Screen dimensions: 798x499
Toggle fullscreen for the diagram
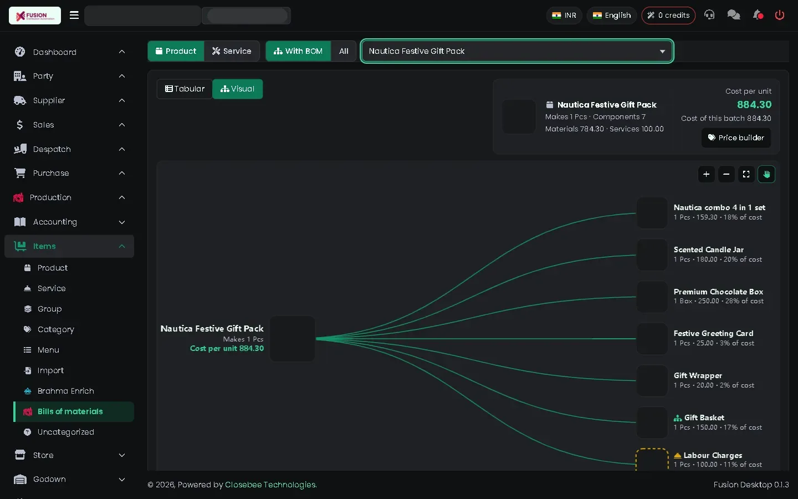(746, 174)
